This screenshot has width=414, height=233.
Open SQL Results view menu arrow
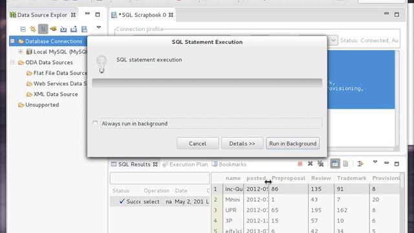click(375, 162)
